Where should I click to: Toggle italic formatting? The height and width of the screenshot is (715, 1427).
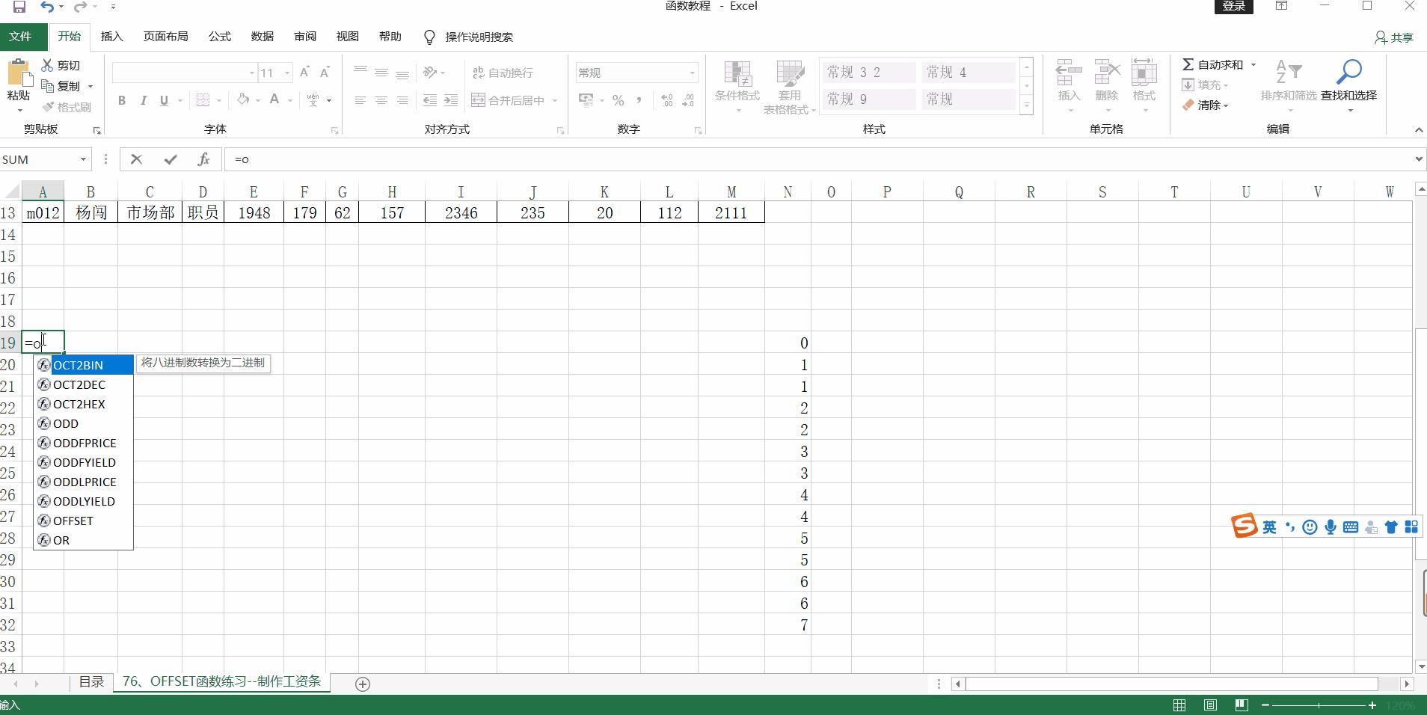[x=143, y=100]
